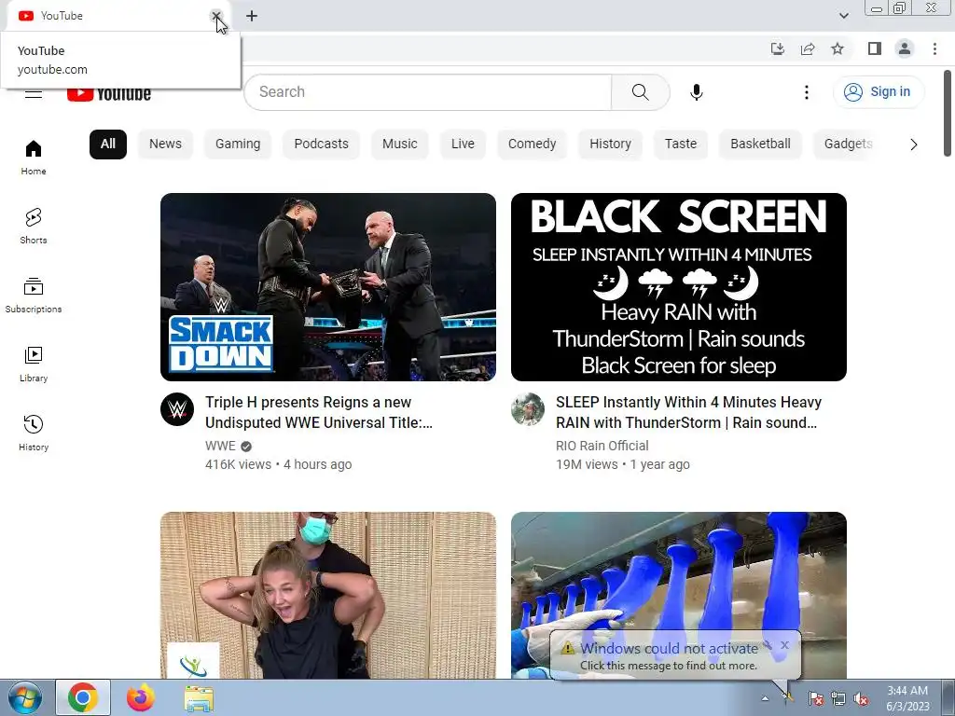Open History in the sidebar
The image size is (955, 716).
tap(34, 433)
